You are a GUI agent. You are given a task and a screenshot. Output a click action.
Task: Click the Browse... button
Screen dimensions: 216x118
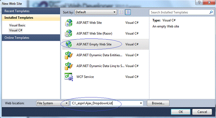pos(158,103)
